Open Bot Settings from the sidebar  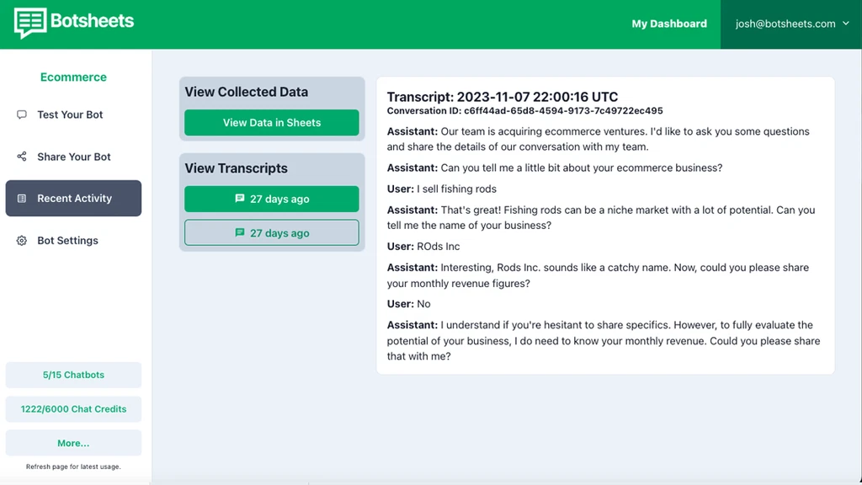coord(67,241)
